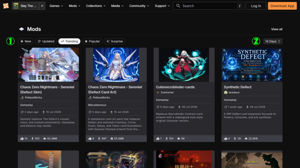Viewport: 300px width, 168px height.
Task: Open the Cutenecrobinder-cards title link
Action: point(175,87)
